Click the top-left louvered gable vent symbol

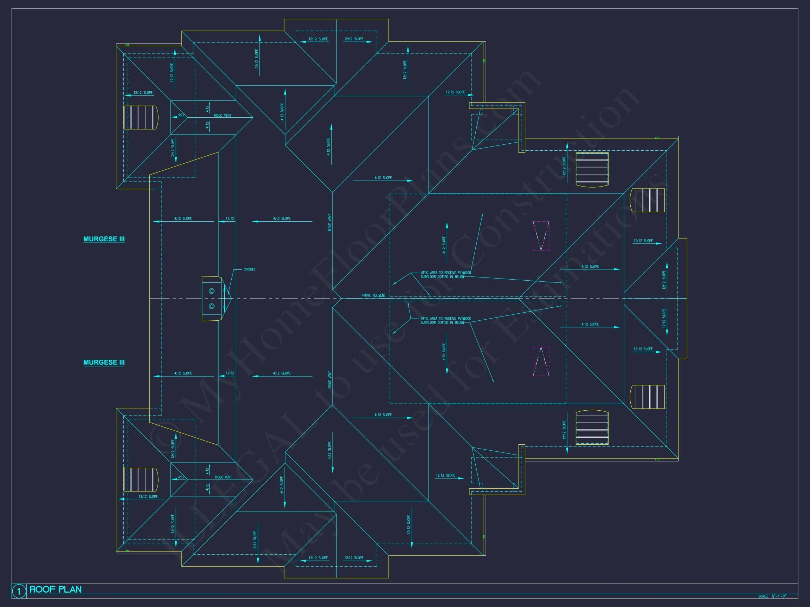click(140, 117)
